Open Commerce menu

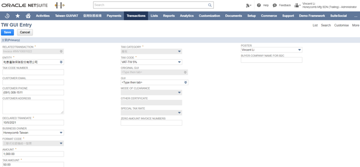point(269,16)
